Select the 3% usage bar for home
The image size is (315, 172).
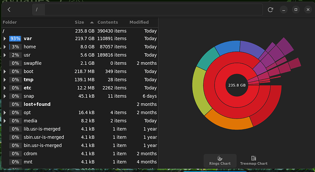pyautogui.click(x=15, y=47)
